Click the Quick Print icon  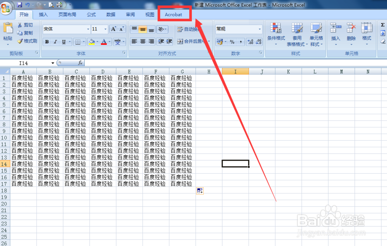(x=60, y=5)
